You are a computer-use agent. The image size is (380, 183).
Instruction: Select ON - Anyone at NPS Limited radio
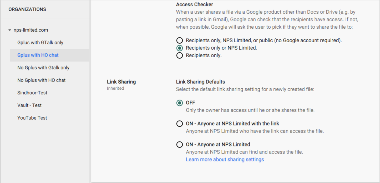pyautogui.click(x=180, y=145)
